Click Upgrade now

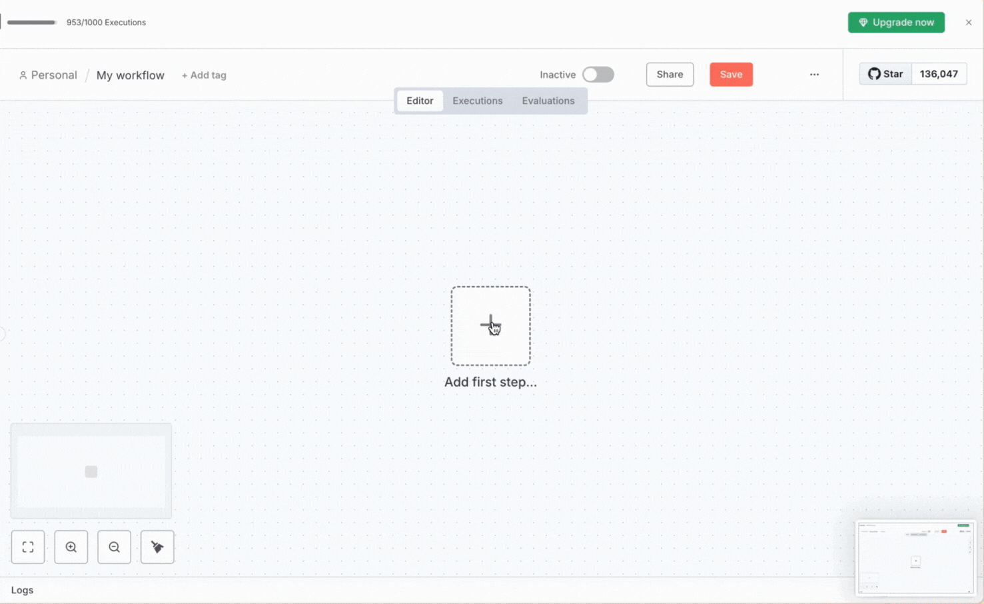click(x=896, y=22)
